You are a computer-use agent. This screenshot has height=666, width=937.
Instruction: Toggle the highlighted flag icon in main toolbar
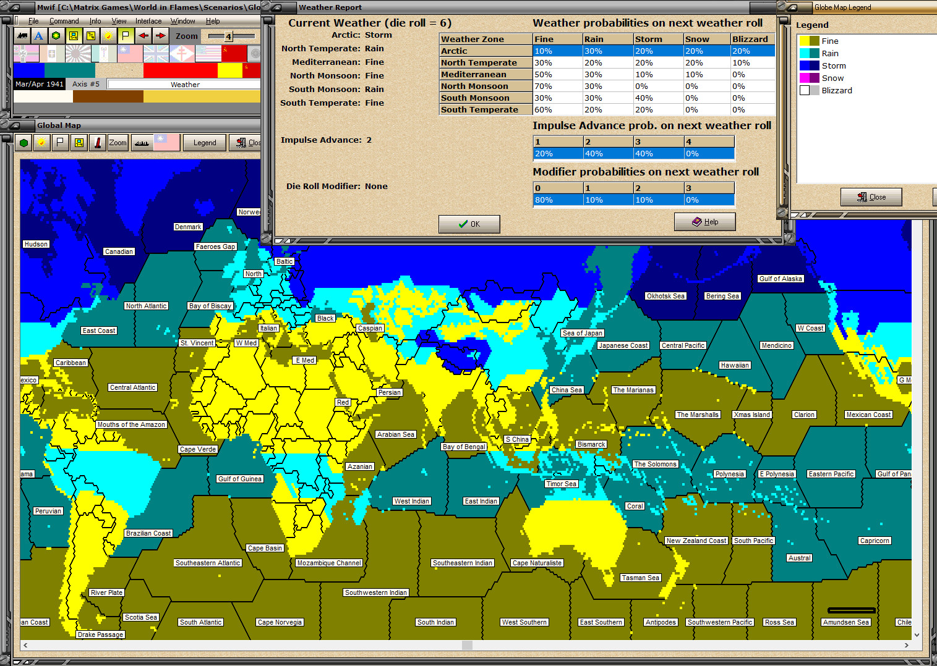click(x=126, y=36)
